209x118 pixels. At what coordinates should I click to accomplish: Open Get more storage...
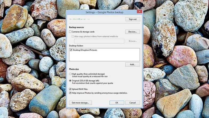(x=80, y=103)
